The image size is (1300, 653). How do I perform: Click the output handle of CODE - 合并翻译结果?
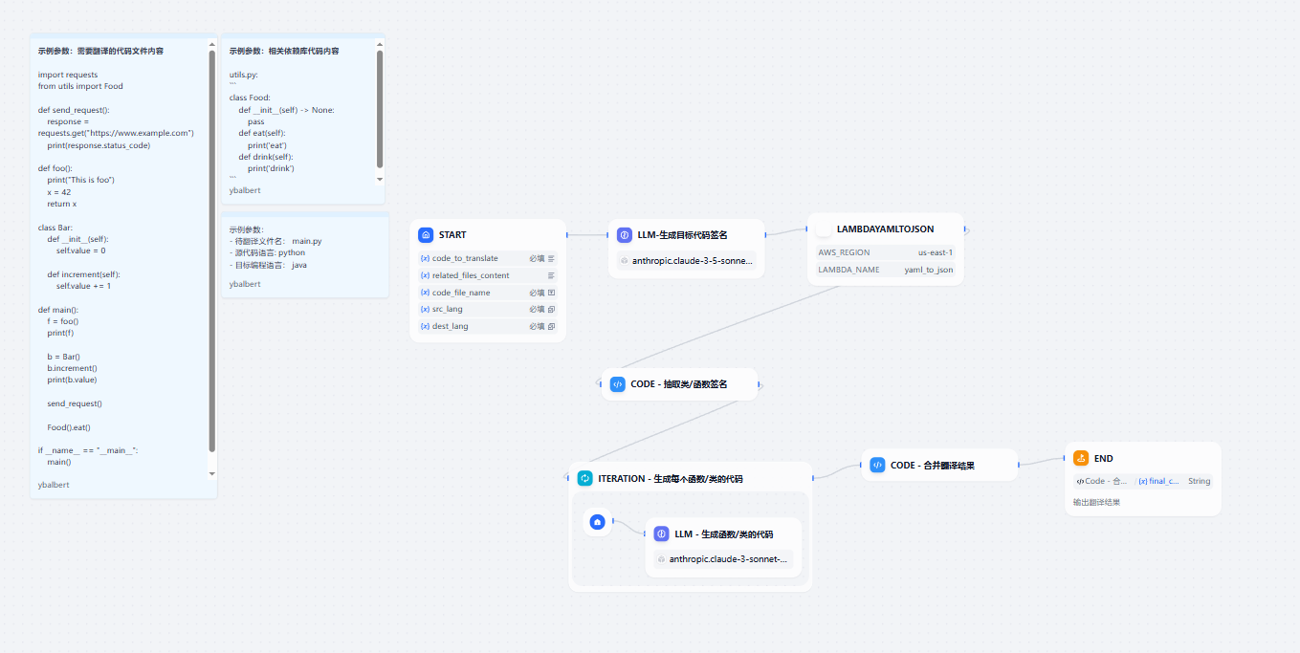coord(1019,465)
